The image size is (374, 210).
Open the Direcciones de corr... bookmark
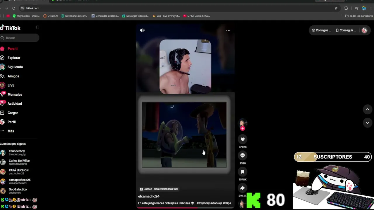(x=74, y=16)
